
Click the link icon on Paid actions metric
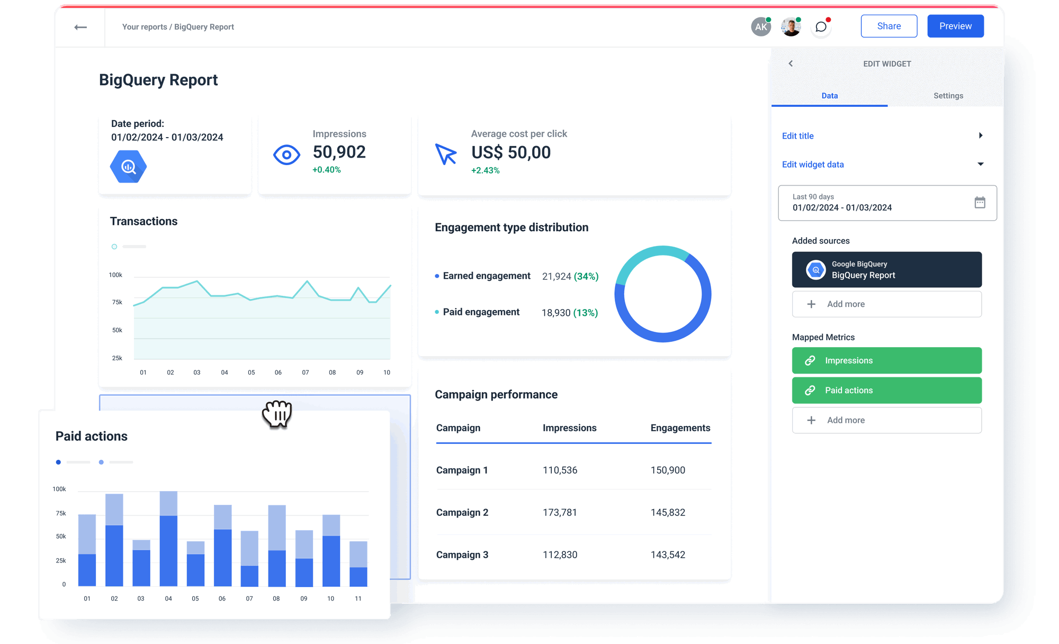(x=810, y=390)
